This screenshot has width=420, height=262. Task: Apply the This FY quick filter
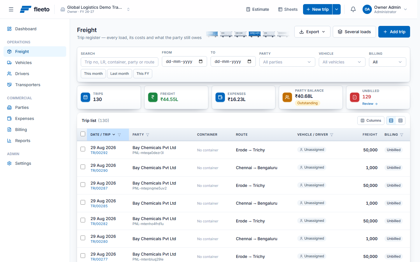point(143,74)
